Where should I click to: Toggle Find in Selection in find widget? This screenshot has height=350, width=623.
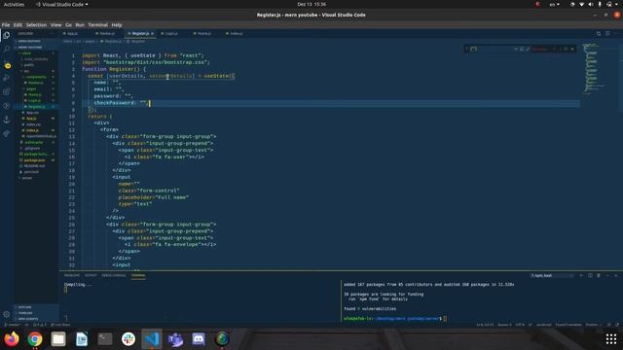tap(567, 50)
